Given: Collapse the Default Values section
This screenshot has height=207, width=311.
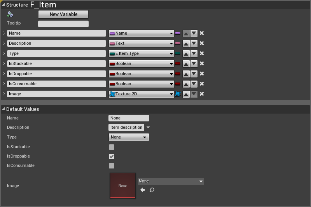Looking at the screenshot, I should tap(3, 109).
